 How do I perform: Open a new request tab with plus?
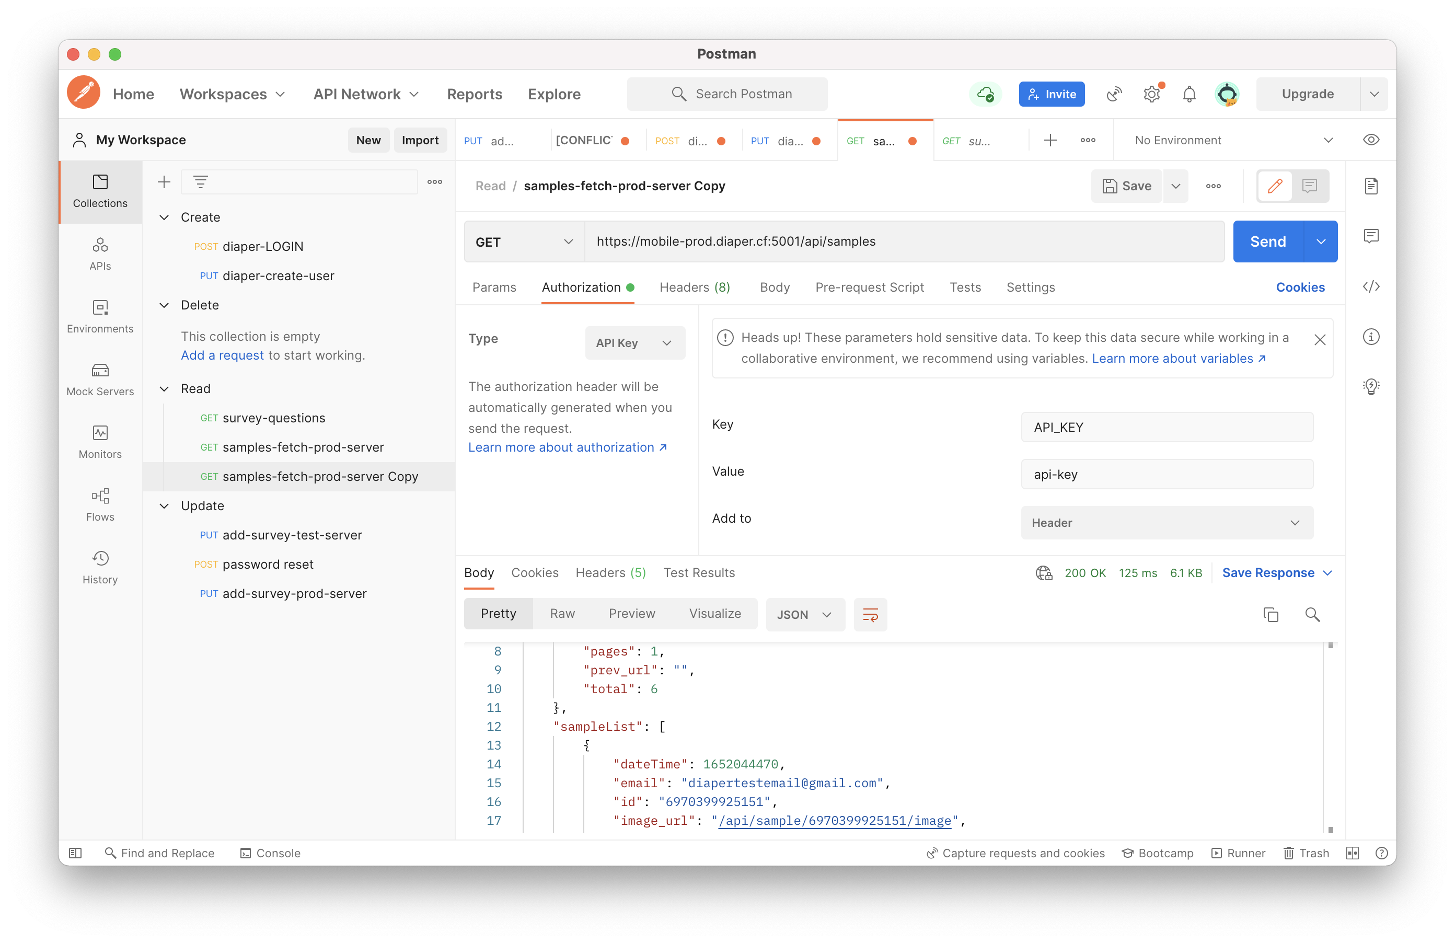[x=1049, y=140]
